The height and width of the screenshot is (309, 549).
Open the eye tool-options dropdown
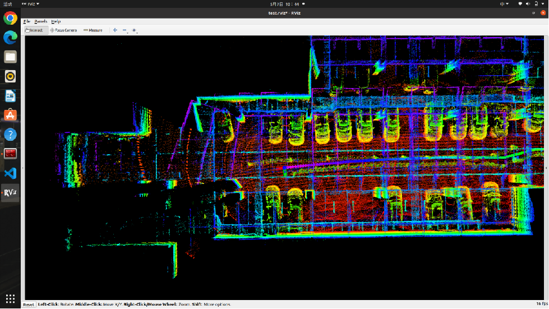[x=135, y=30]
